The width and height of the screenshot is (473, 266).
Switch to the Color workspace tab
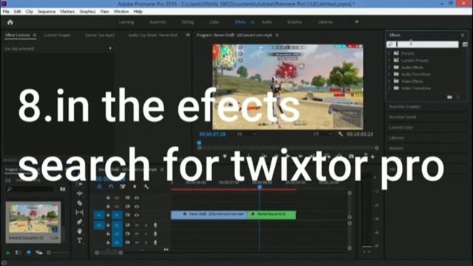coord(214,22)
